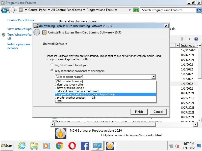Click the Control Panel icon in address bar

click(x=21, y=10)
